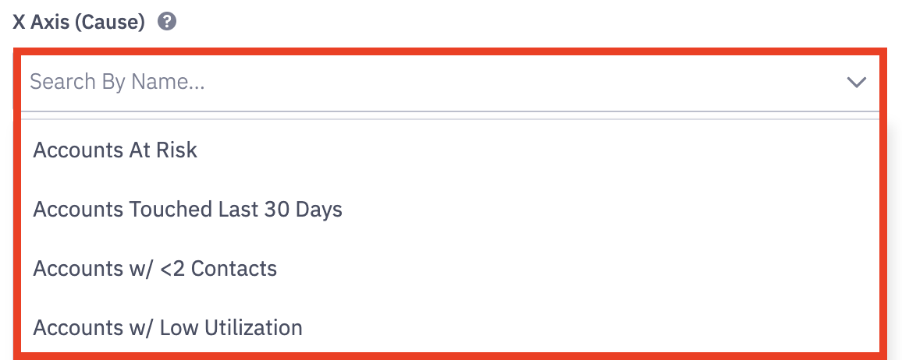This screenshot has width=902, height=360.
Task: Set X Axis cause to Accounts At Risk
Action: pos(115,150)
